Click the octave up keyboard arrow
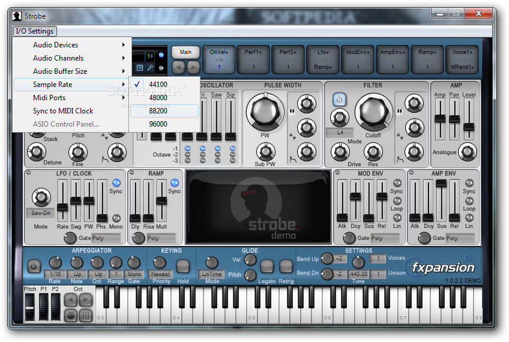This screenshot has height=342, width=509. click(86, 299)
